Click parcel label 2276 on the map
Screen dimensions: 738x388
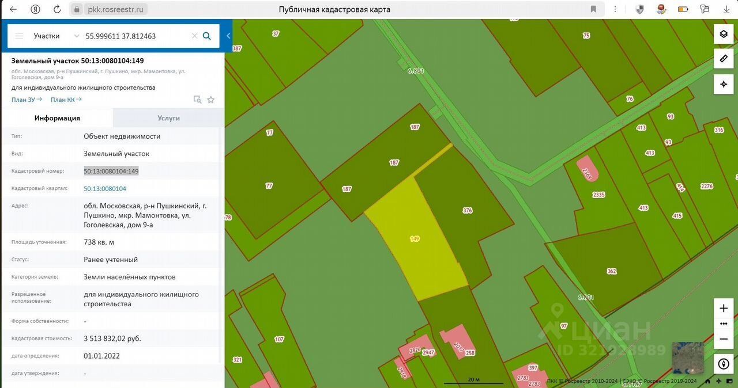(x=707, y=186)
